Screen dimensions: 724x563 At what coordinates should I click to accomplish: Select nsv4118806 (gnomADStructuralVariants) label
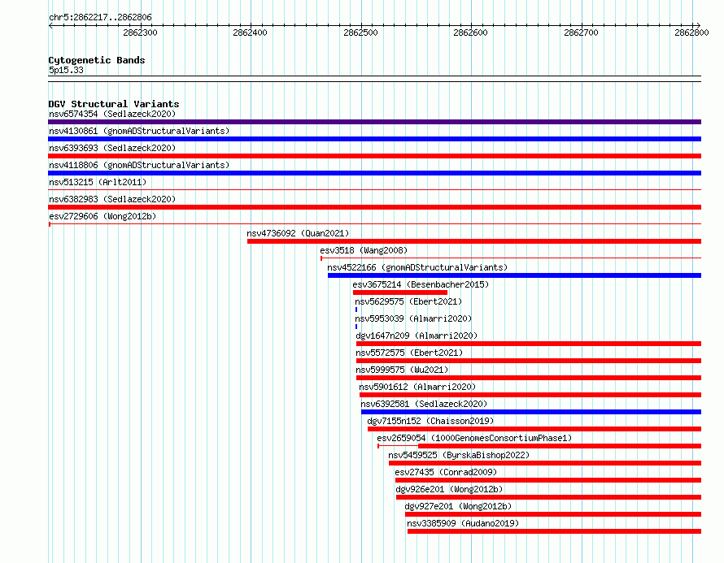pyautogui.click(x=139, y=165)
